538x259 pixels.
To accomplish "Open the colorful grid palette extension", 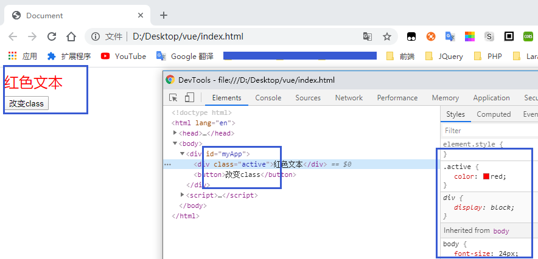I will pos(470,36).
